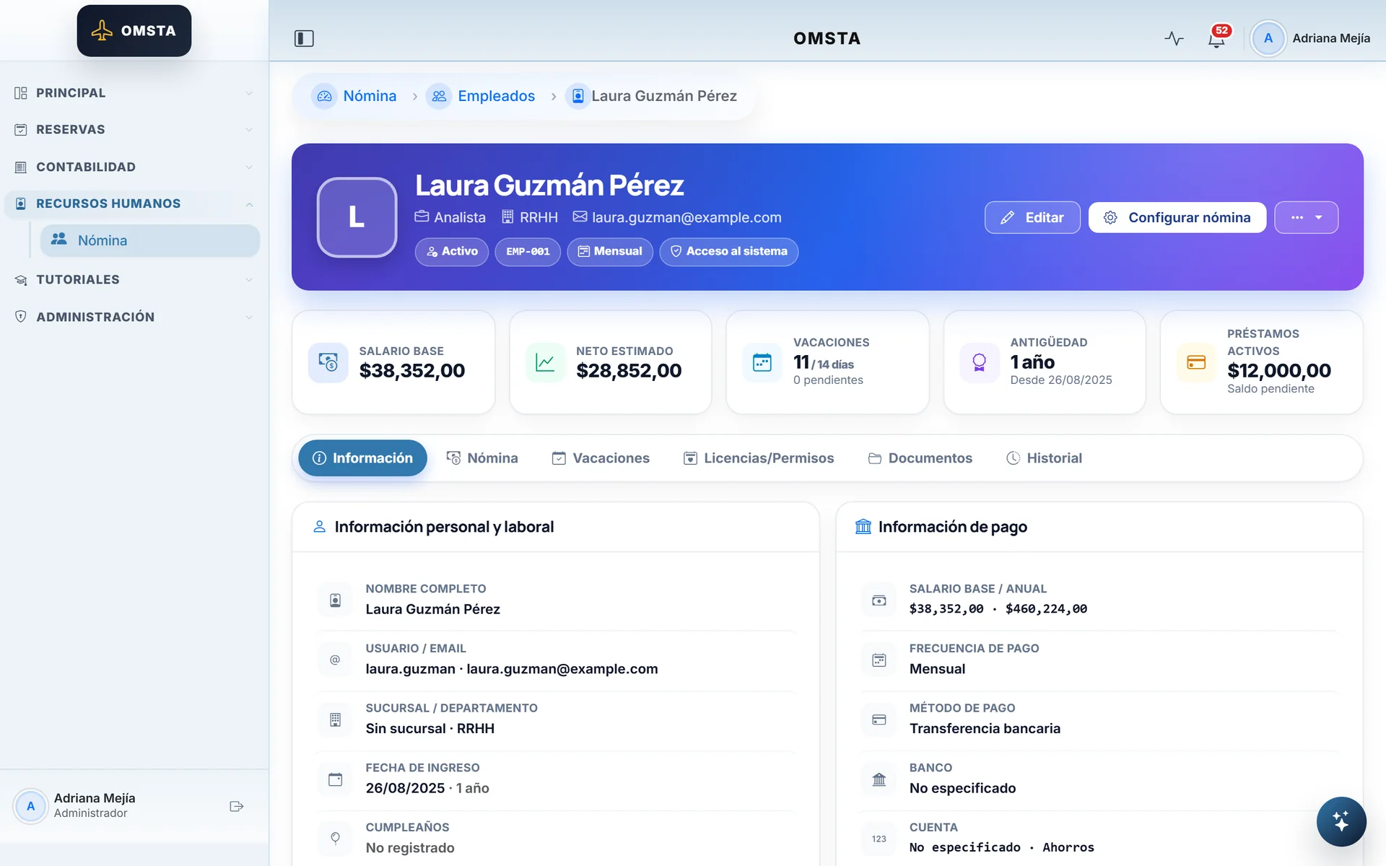Click the Antigüedad award icon
The height and width of the screenshot is (866, 1386).
pos(980,362)
